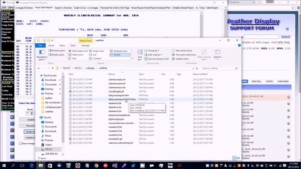This screenshot has height=169, width=301.
Task: Click the forum search text box
Action: tap(261, 37)
